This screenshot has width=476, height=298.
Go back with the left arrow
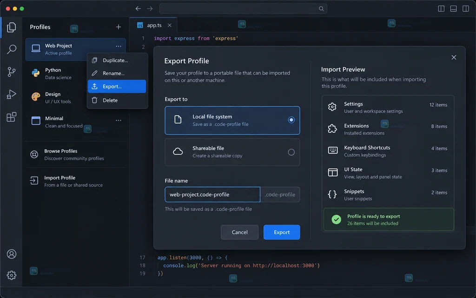pyautogui.click(x=138, y=8)
